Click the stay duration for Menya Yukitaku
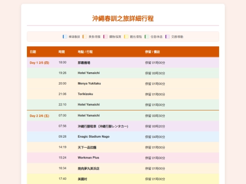Image resolution: width=246 pixels, height=184 pixels. pyautogui.click(x=155, y=84)
